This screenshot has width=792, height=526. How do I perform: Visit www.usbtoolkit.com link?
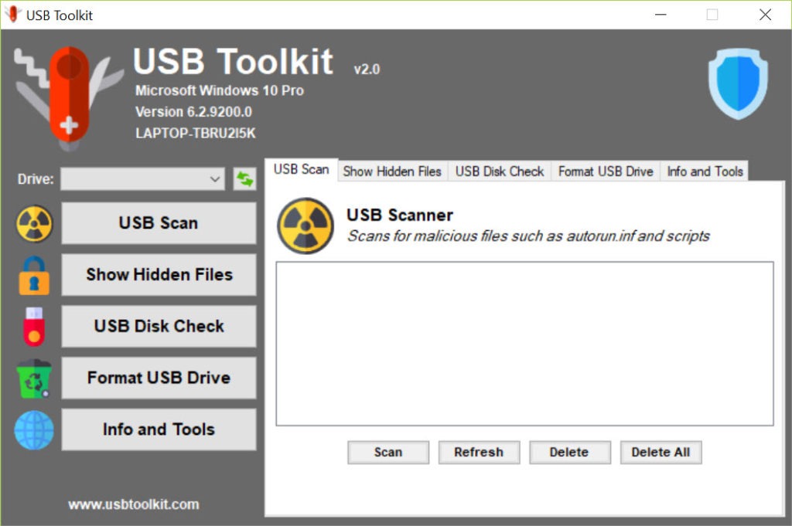click(x=134, y=504)
